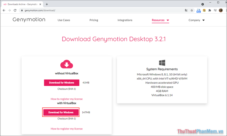The height and width of the screenshot is (136, 227).
Task: Click the 400 MB disk space text
Action: 162,87
